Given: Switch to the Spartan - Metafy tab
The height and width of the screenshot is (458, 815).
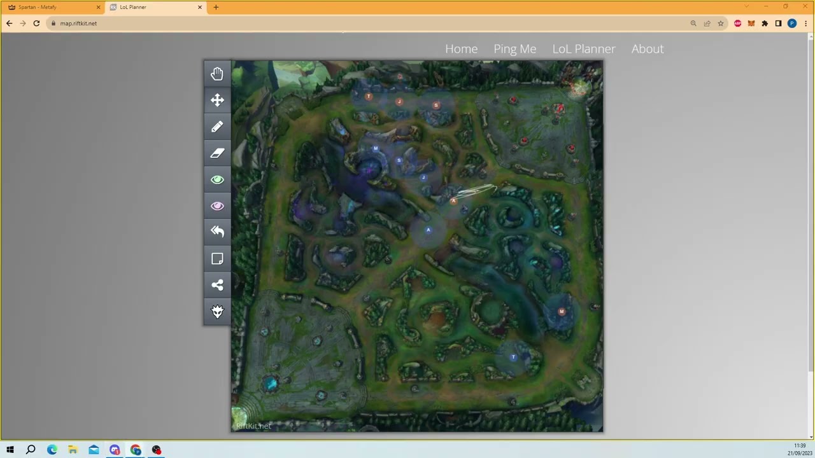Looking at the screenshot, I should click(x=53, y=7).
